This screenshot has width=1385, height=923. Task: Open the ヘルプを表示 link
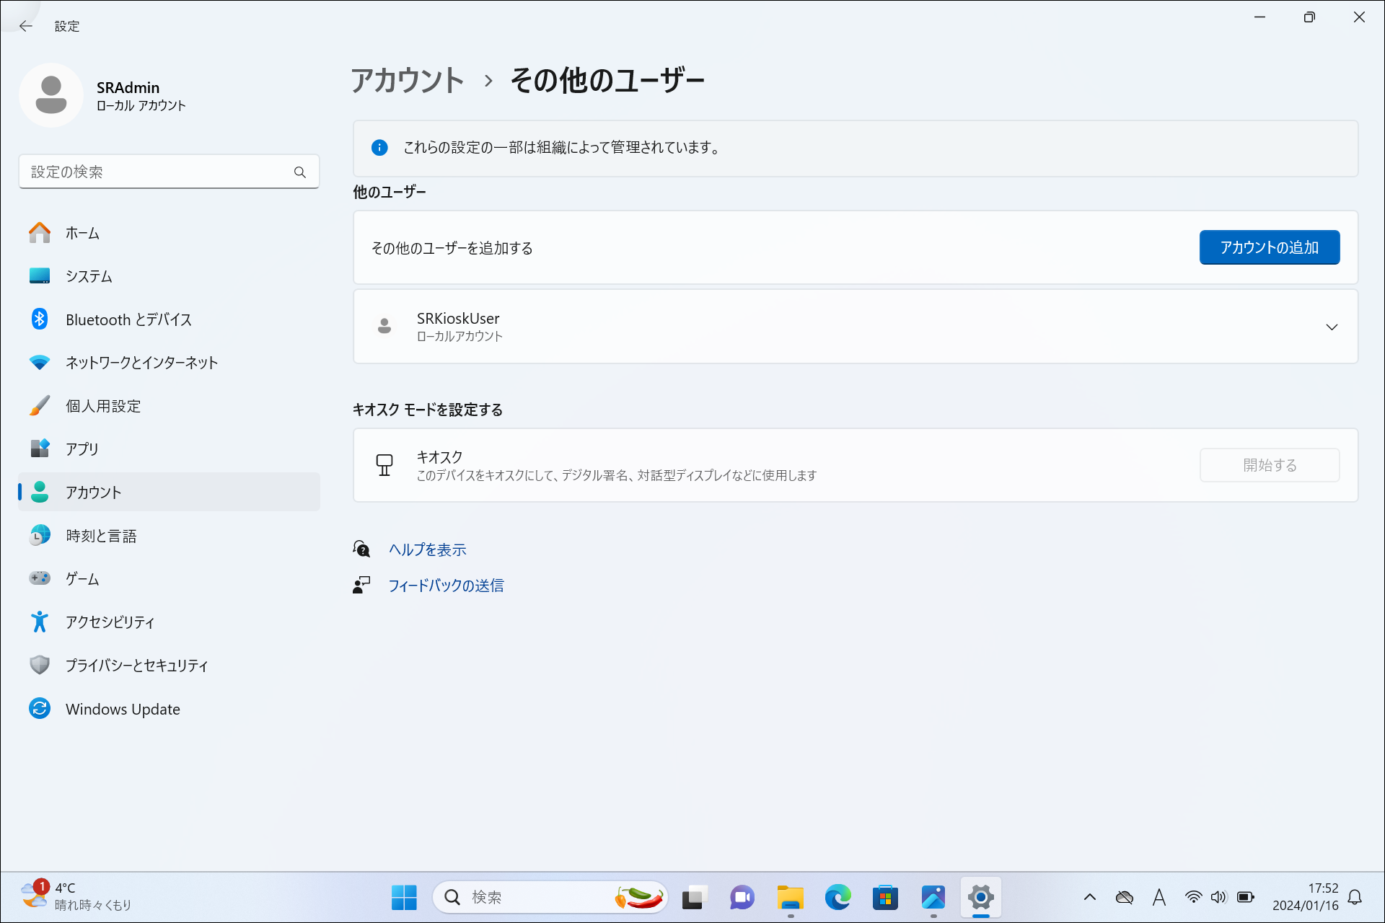427,549
